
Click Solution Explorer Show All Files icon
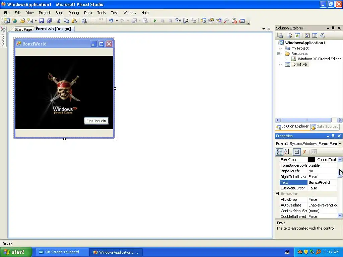click(x=290, y=35)
